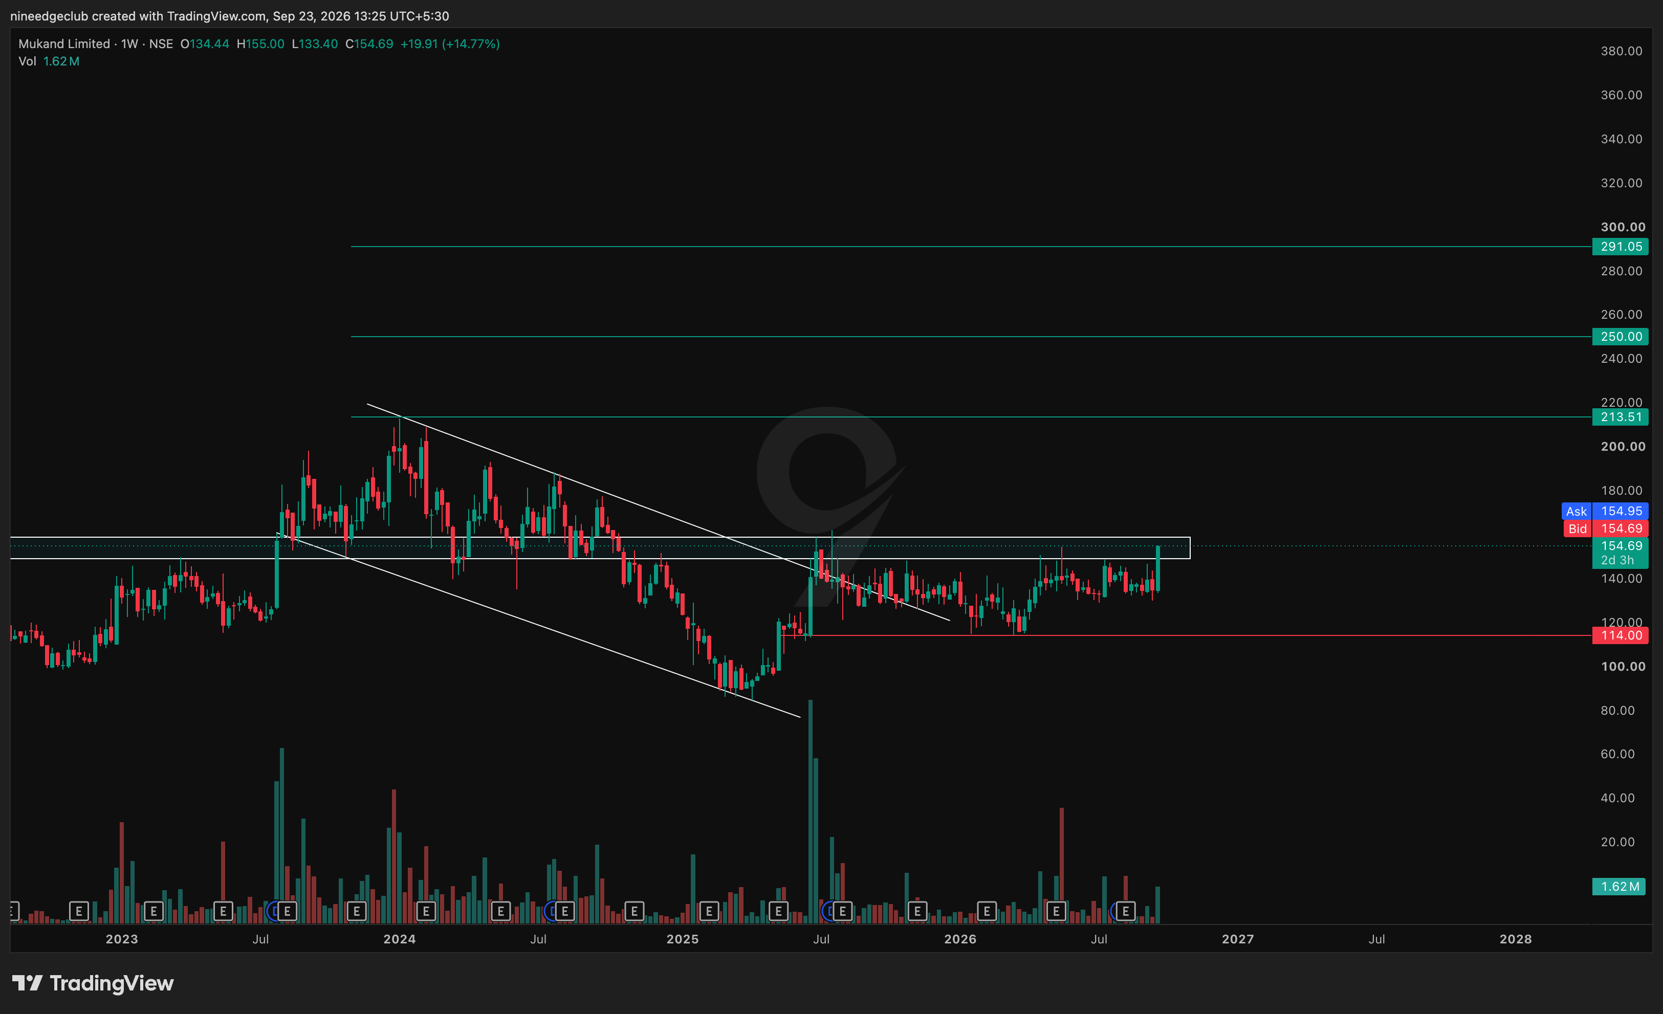Click the earnings E marker for February 2024
The height and width of the screenshot is (1014, 1663).
pos(426,912)
